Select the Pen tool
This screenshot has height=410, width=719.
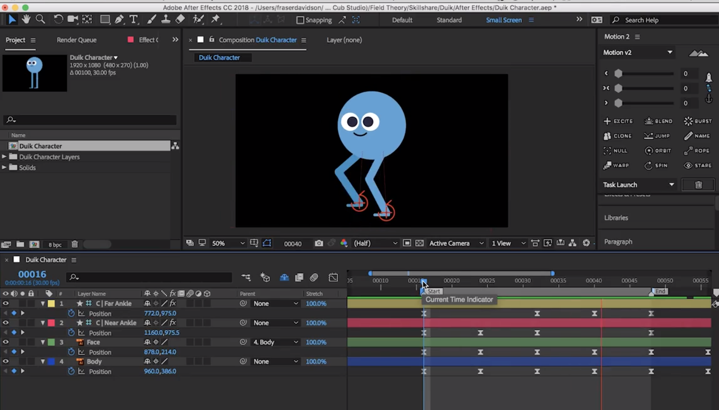pyautogui.click(x=119, y=20)
